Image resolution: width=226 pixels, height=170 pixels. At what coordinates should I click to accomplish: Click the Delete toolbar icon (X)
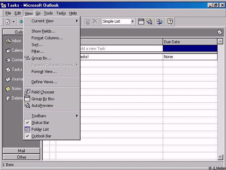(x=95, y=22)
